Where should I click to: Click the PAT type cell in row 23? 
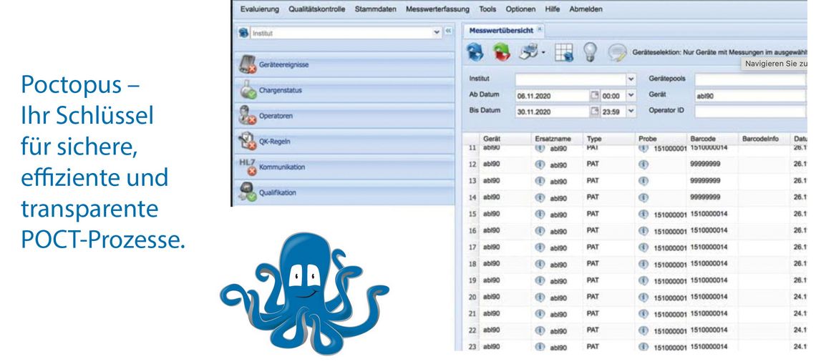click(x=593, y=346)
